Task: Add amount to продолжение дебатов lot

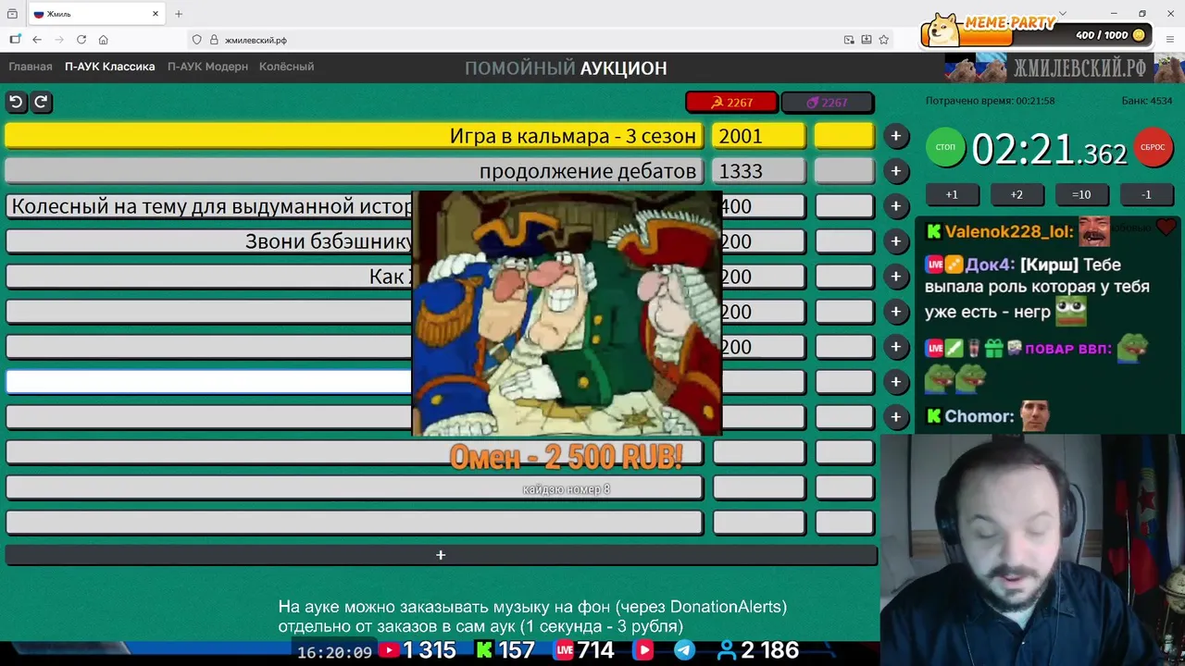Action: (x=895, y=171)
